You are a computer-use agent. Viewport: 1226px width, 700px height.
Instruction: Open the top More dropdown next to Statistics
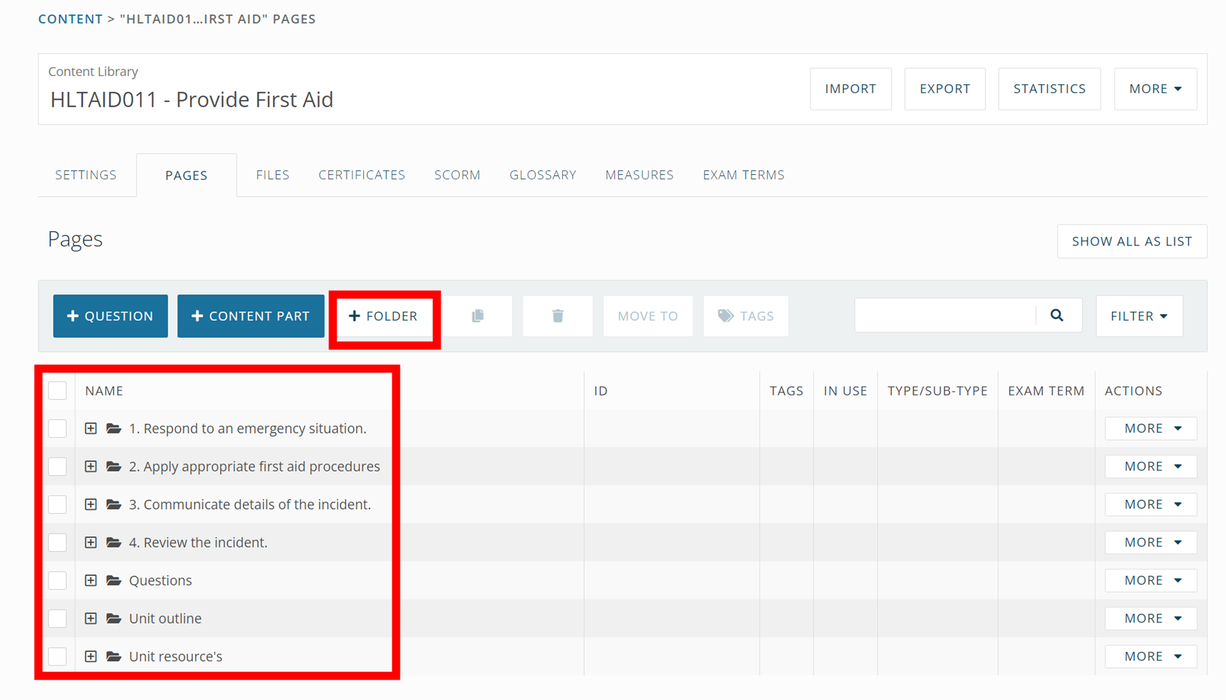coord(1155,89)
